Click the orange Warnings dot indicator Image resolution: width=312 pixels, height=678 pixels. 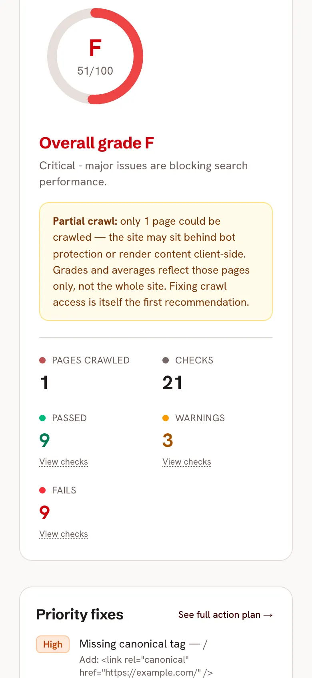point(166,418)
